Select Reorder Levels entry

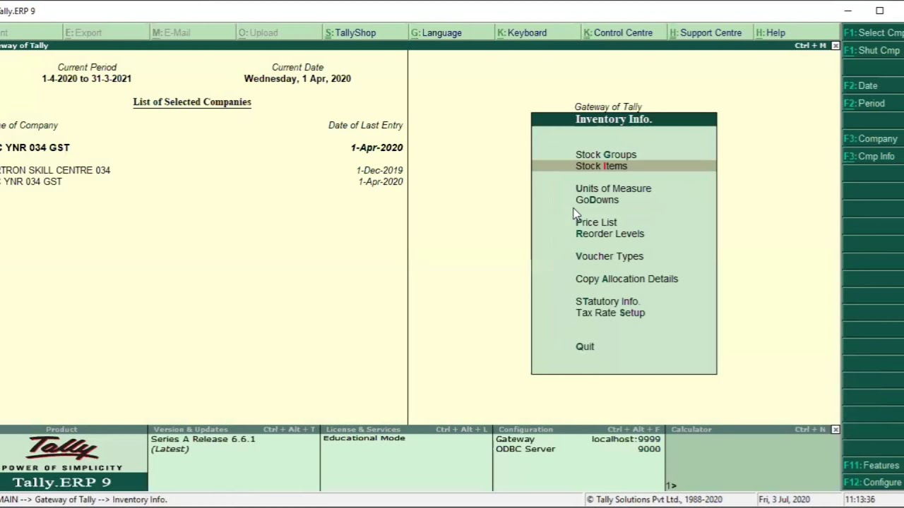click(609, 234)
